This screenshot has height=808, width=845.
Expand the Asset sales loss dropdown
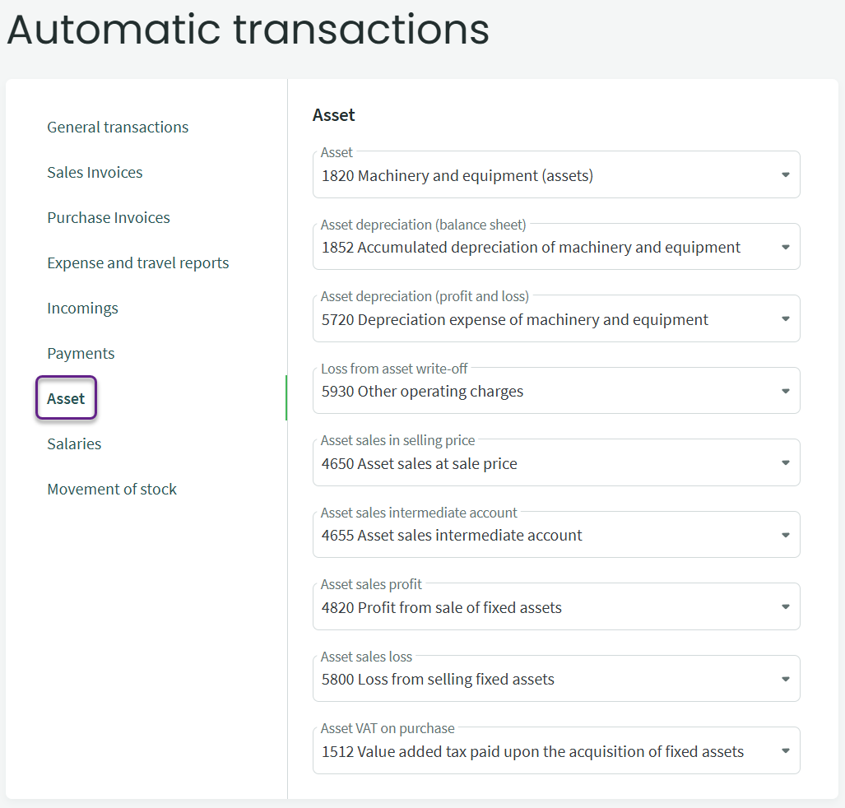(x=786, y=680)
